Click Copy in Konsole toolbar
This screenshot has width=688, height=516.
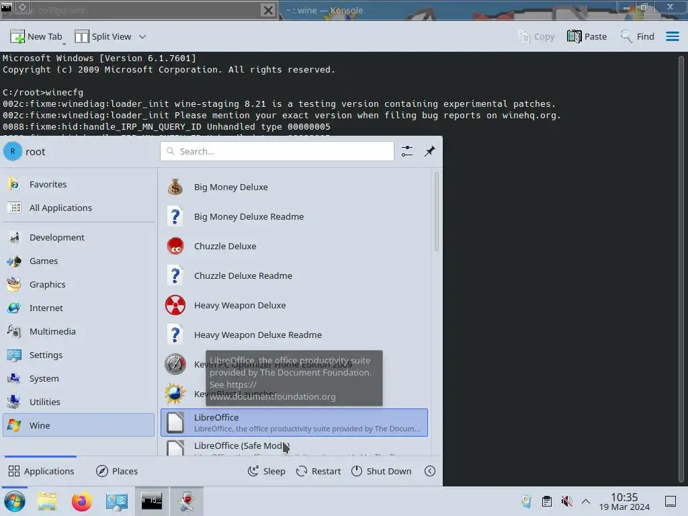(535, 36)
